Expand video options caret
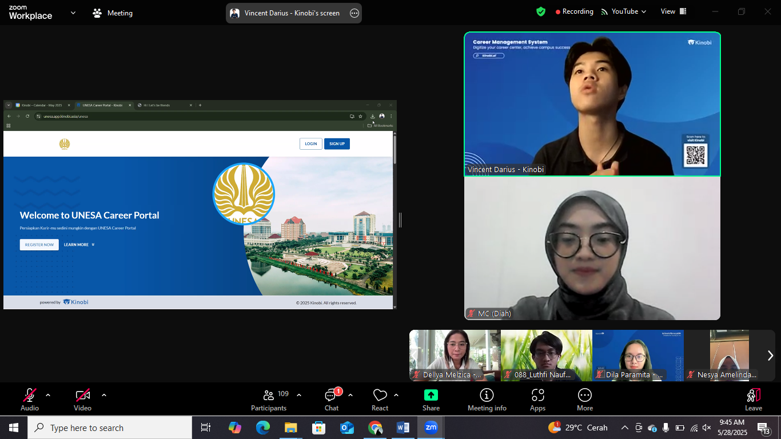 [103, 395]
